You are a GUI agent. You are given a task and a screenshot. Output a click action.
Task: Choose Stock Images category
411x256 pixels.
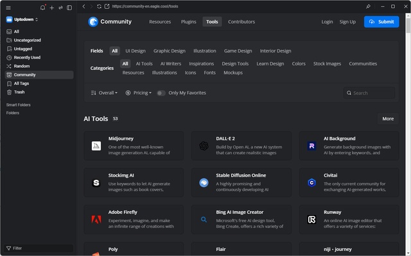click(327, 64)
